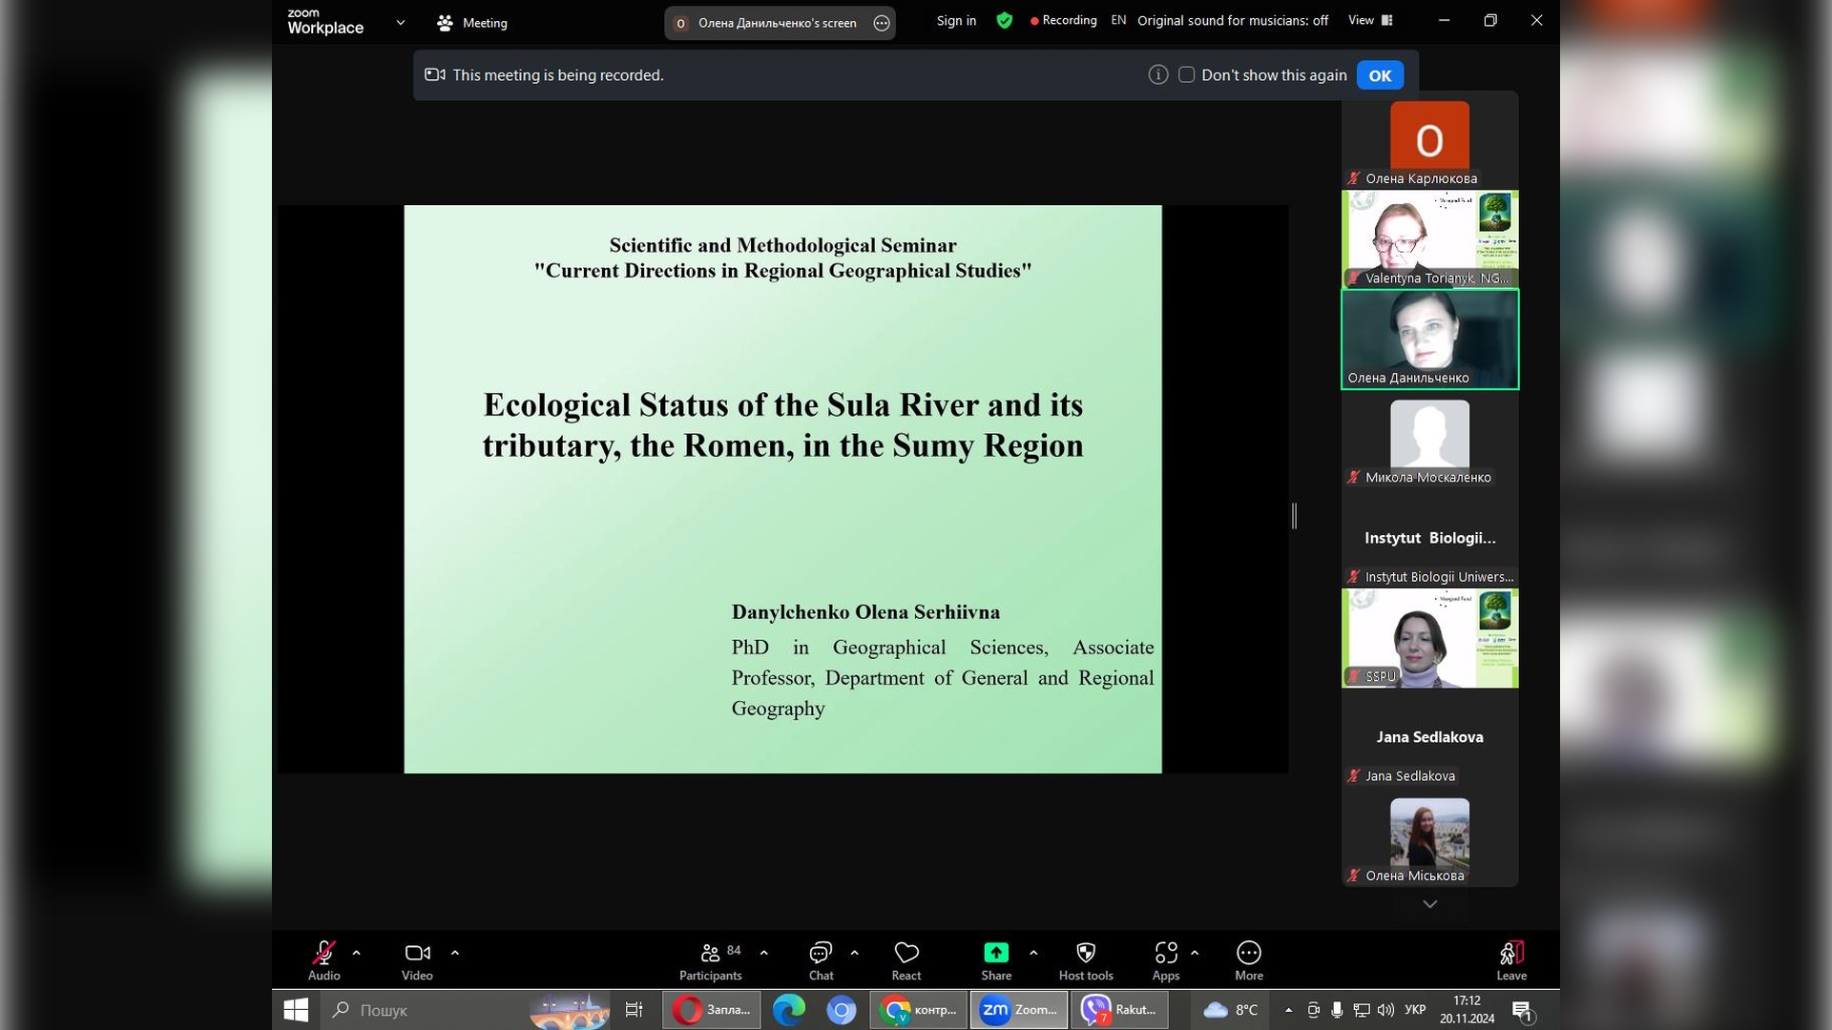Toggle camera with the Video icon
Viewport: 1832px width, 1030px height.
click(417, 953)
